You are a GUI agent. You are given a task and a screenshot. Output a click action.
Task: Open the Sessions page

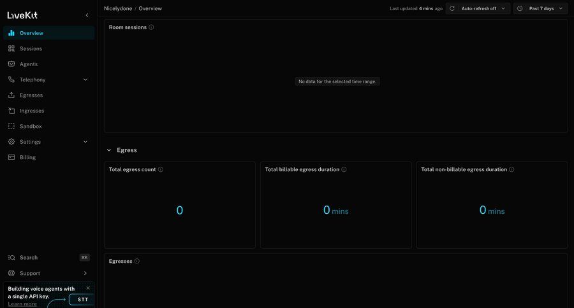[x=48, y=48]
